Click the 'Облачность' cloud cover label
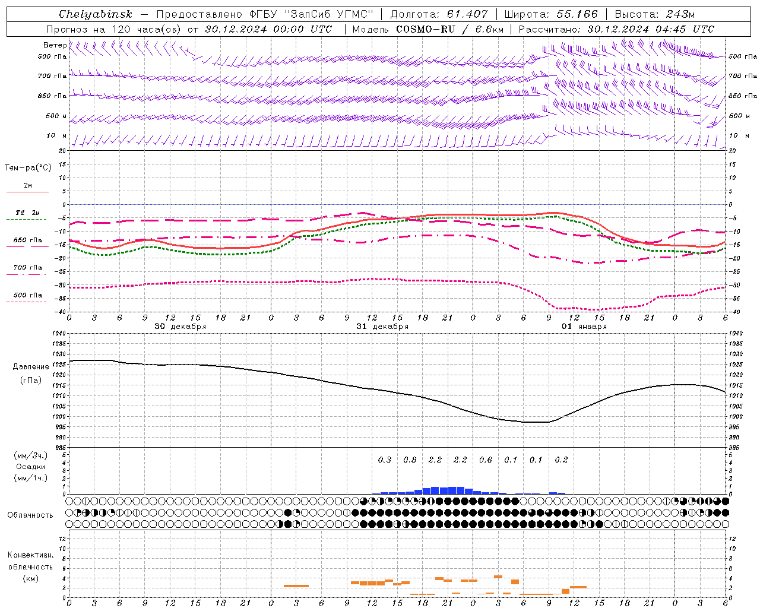 coord(30,515)
